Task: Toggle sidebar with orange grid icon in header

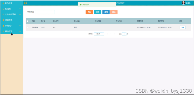Action: [x=26, y=3]
